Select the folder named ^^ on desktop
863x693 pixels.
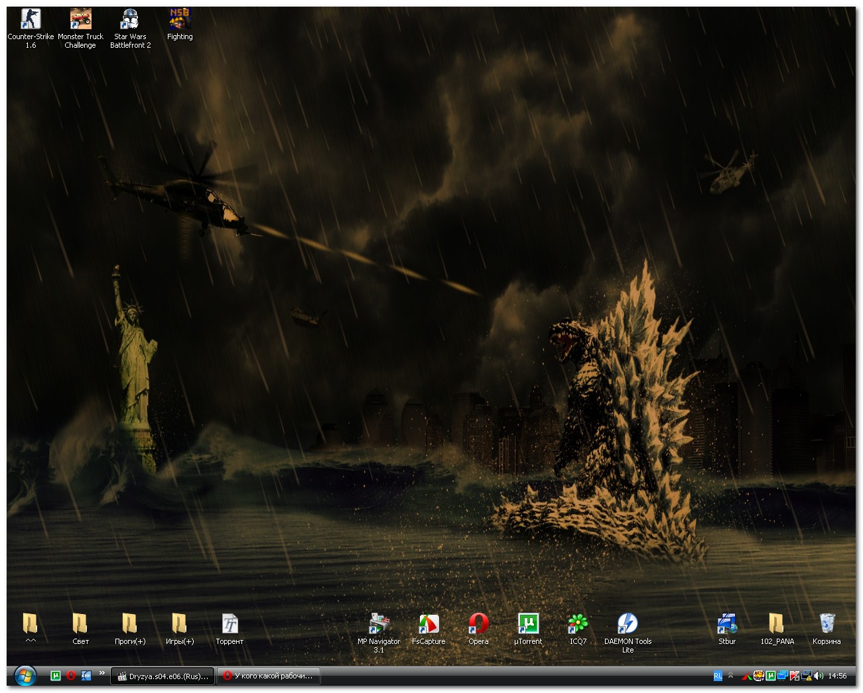(31, 629)
